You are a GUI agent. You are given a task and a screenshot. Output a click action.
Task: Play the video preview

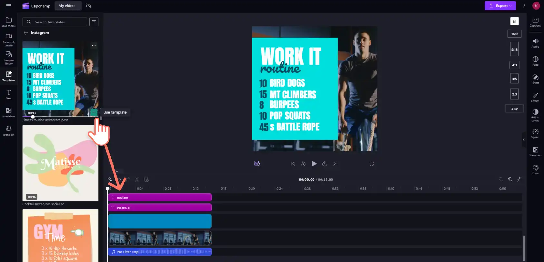(314, 164)
